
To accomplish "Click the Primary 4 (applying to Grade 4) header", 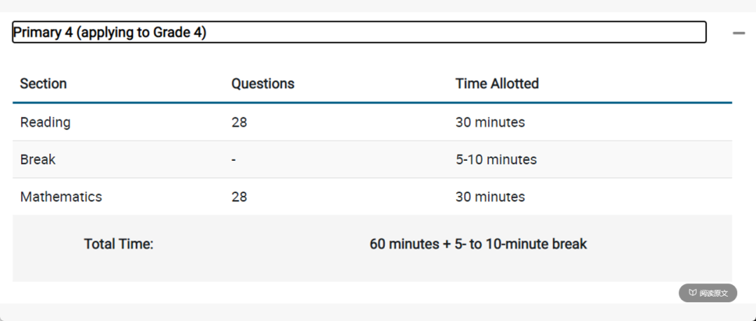I will [x=359, y=32].
